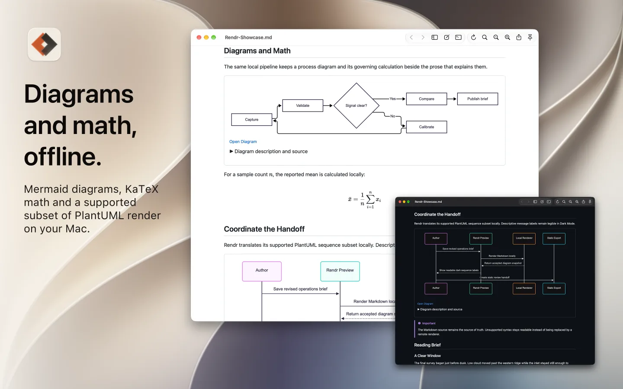Reload the document in the light window

pyautogui.click(x=473, y=38)
